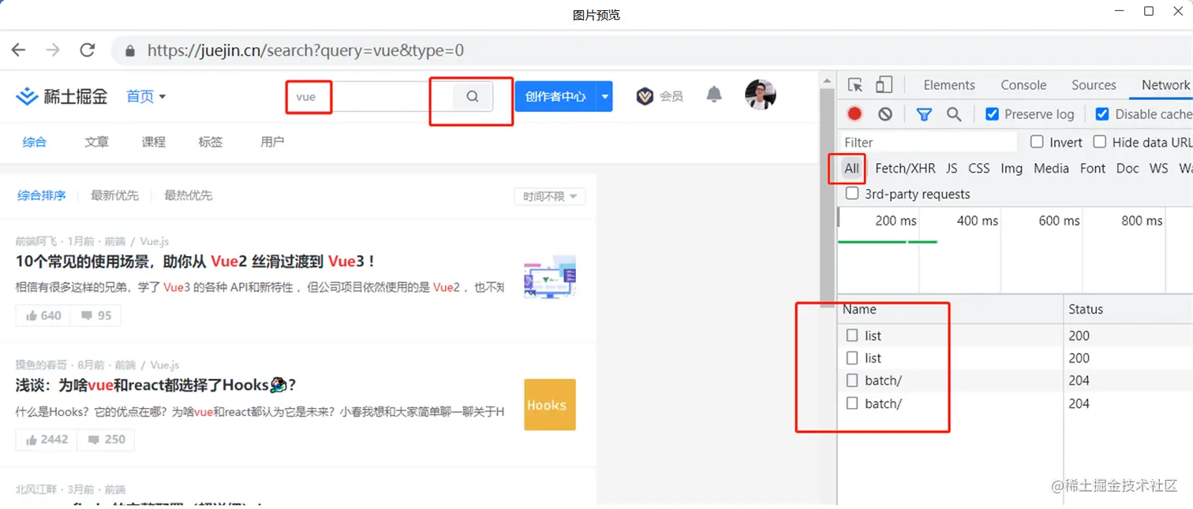Filter requests by Font
Screen dimensions: 1193x509
pyautogui.click(x=1093, y=169)
